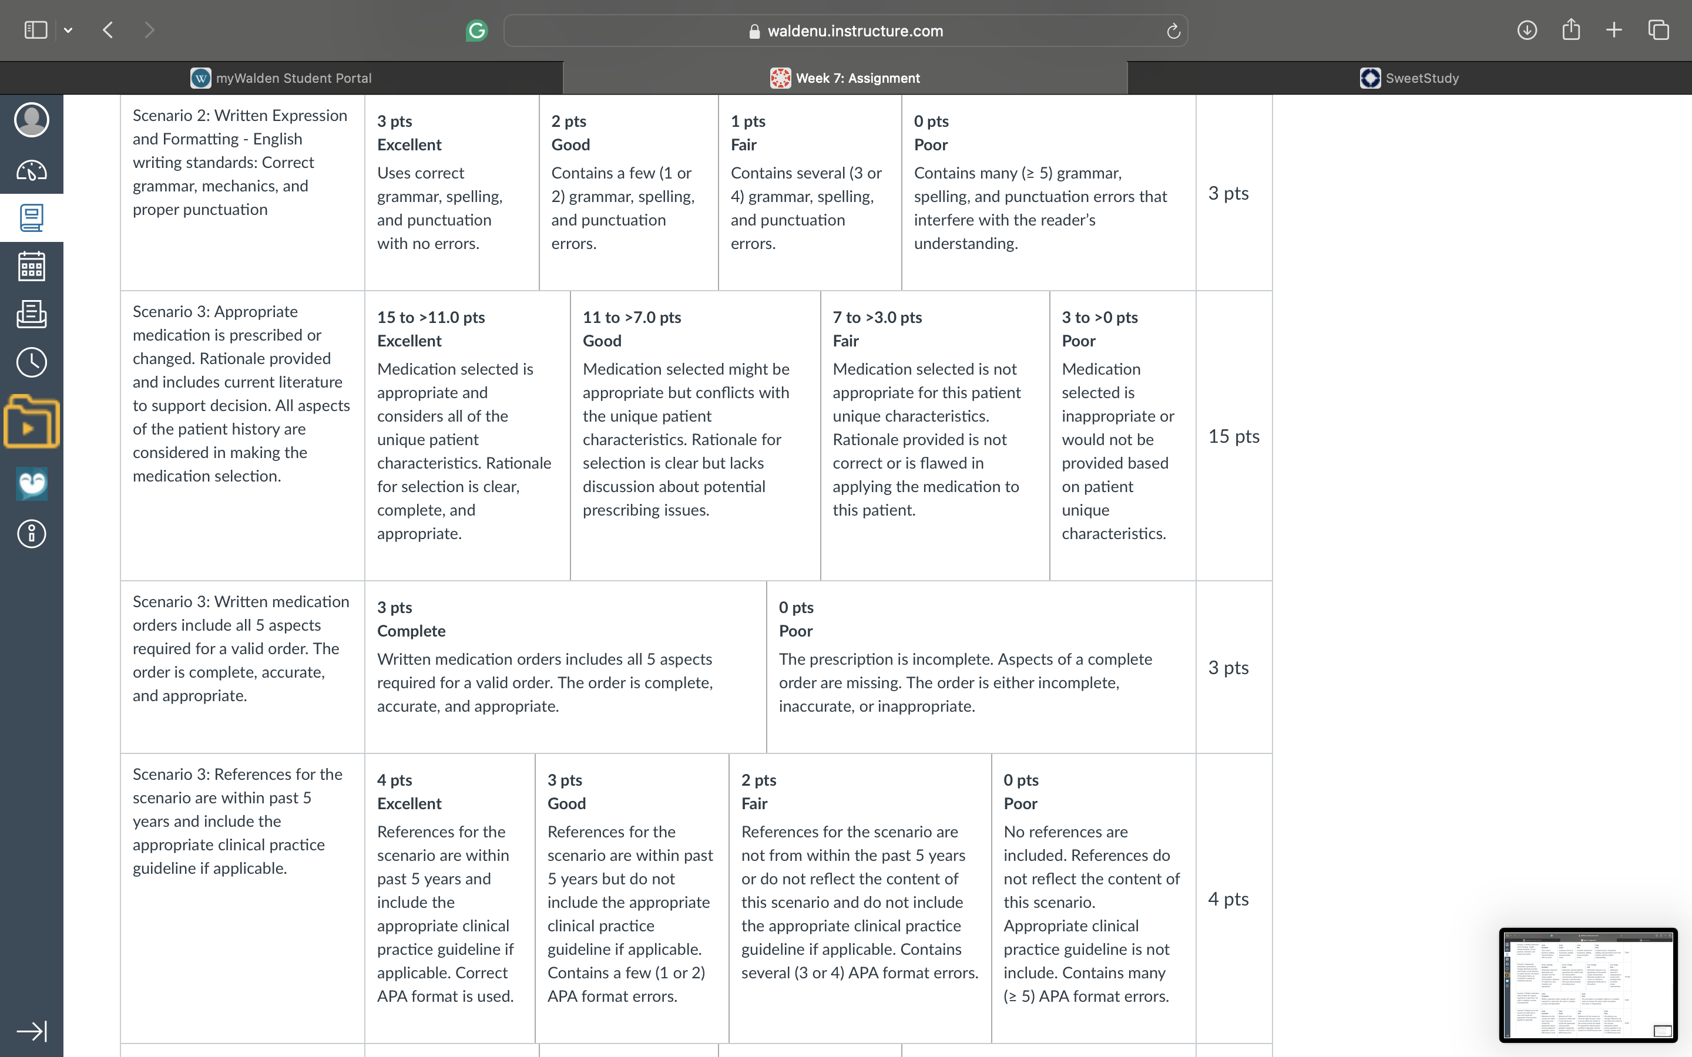Open the Grammarly extension icon
Viewport: 1692px width, 1057px height.
tap(477, 31)
